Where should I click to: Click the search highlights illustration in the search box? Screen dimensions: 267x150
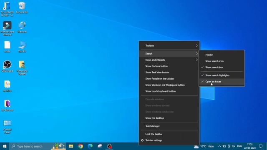point(58,146)
